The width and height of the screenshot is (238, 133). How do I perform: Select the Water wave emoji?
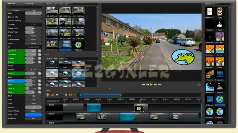click(x=210, y=87)
